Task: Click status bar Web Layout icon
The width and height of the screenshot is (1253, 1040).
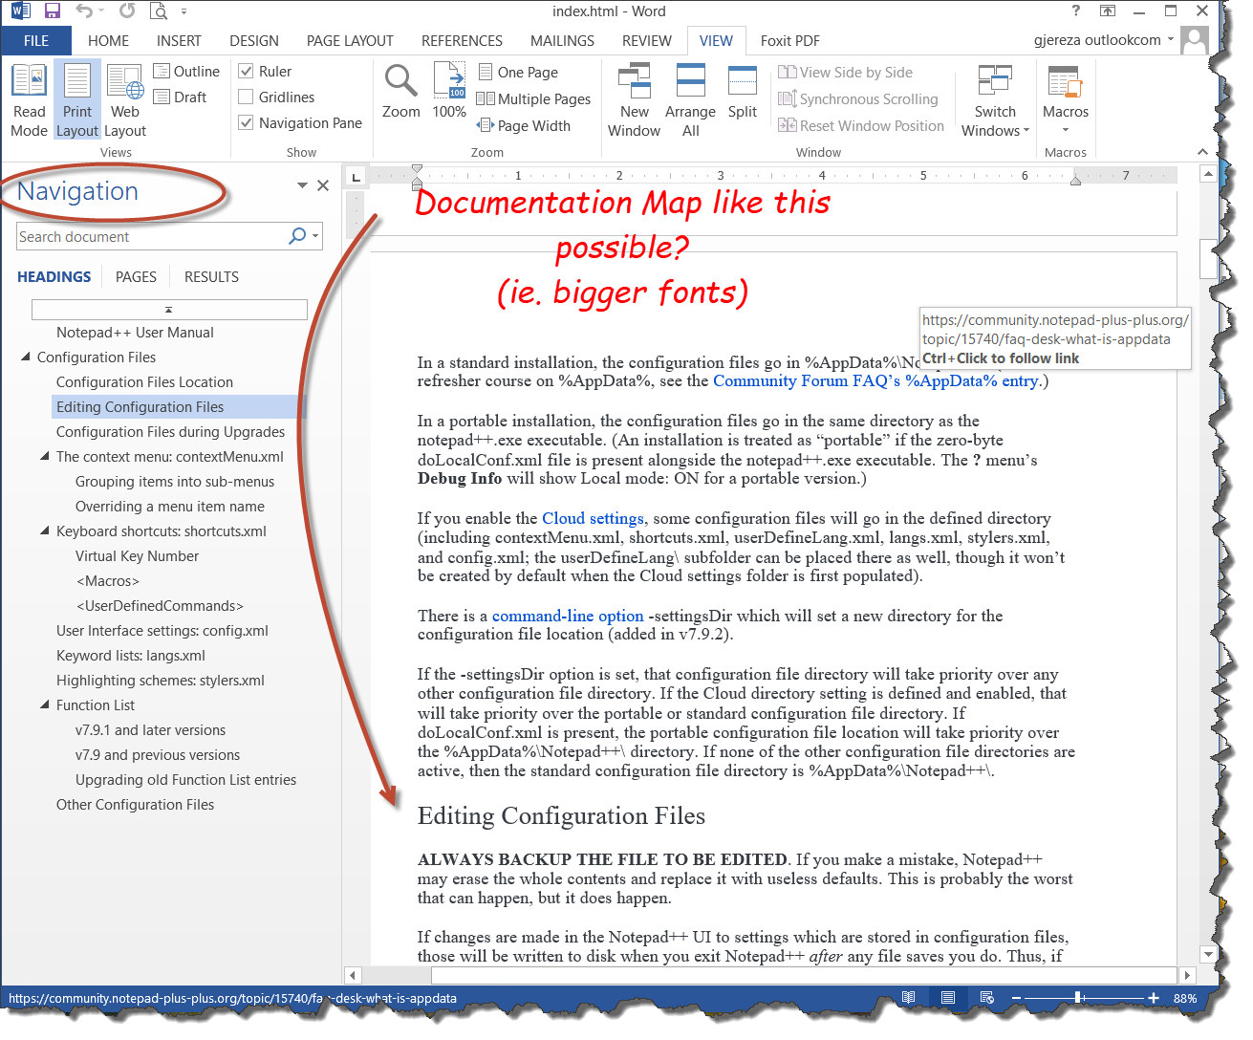Action: (x=986, y=997)
